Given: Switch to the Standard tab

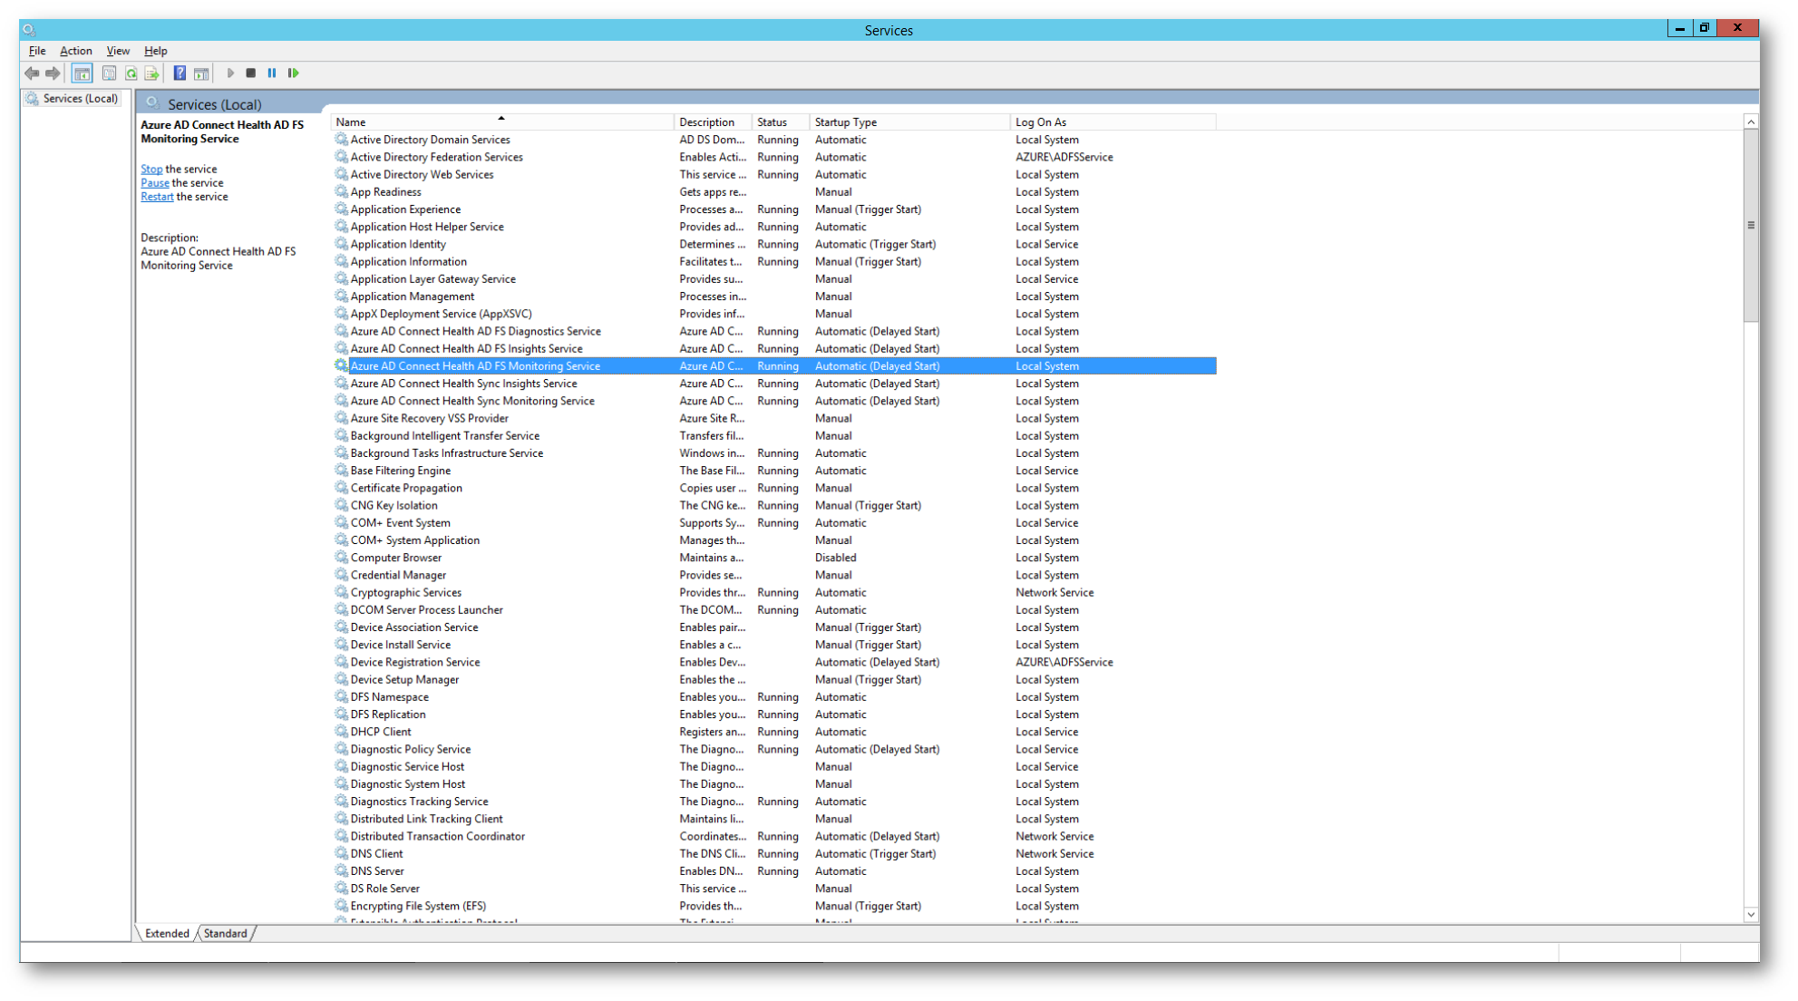Looking at the screenshot, I should [225, 933].
